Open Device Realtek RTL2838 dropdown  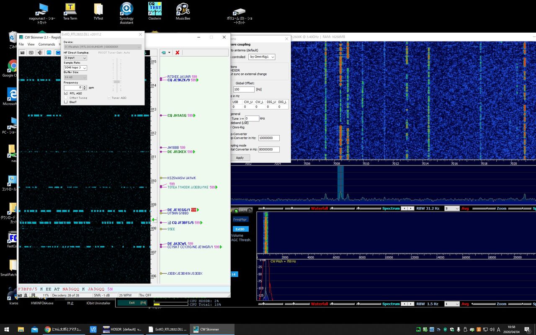pyautogui.click(x=103, y=47)
